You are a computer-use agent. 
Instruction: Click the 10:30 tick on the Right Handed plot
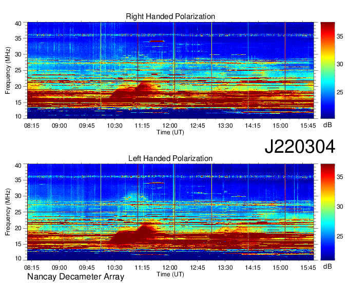(114, 126)
